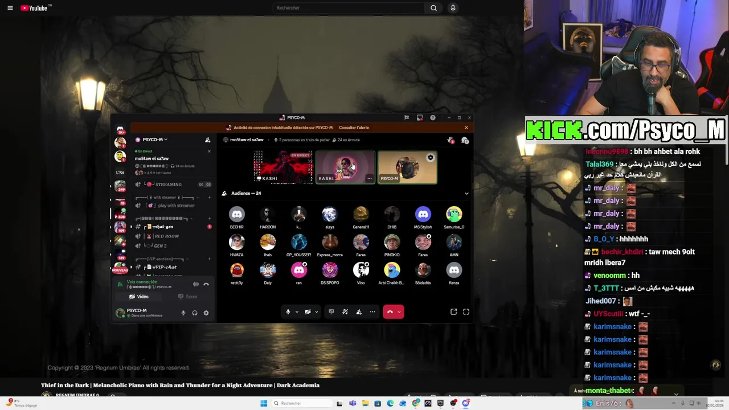Screen dimensions: 729x410
Task: Select PSYCO-M speaker tile
Action: 407,167
